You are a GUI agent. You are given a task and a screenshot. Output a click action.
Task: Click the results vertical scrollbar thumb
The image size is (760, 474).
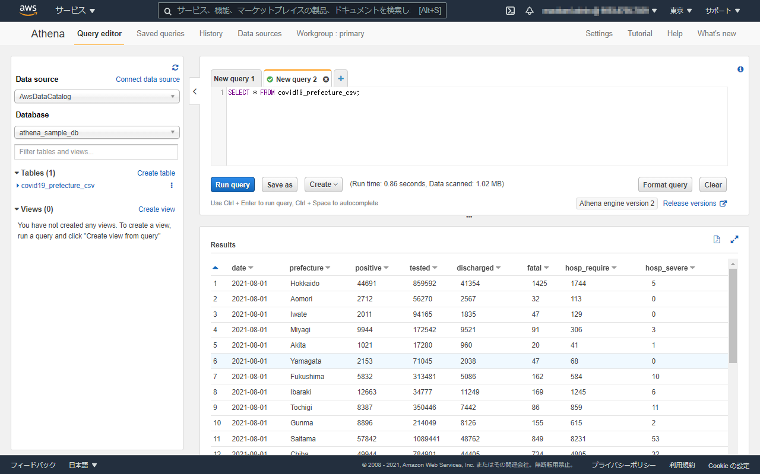click(x=733, y=316)
